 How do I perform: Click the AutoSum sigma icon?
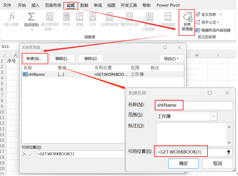(x=31, y=17)
